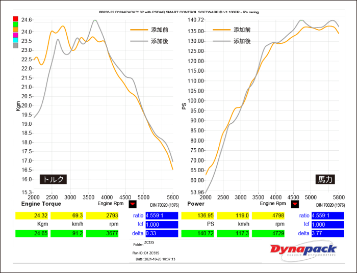Select the green run color swatch
The width and height of the screenshot is (357, 273).
coord(15,24)
